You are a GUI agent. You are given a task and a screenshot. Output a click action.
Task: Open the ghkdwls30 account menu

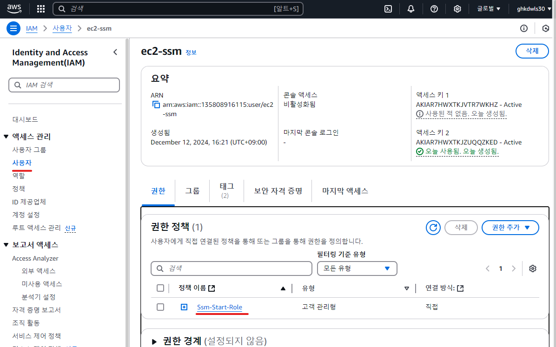(x=534, y=9)
